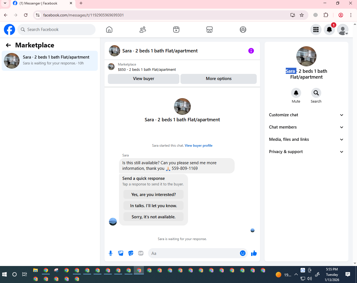Expand Media, files and links section

click(x=306, y=139)
